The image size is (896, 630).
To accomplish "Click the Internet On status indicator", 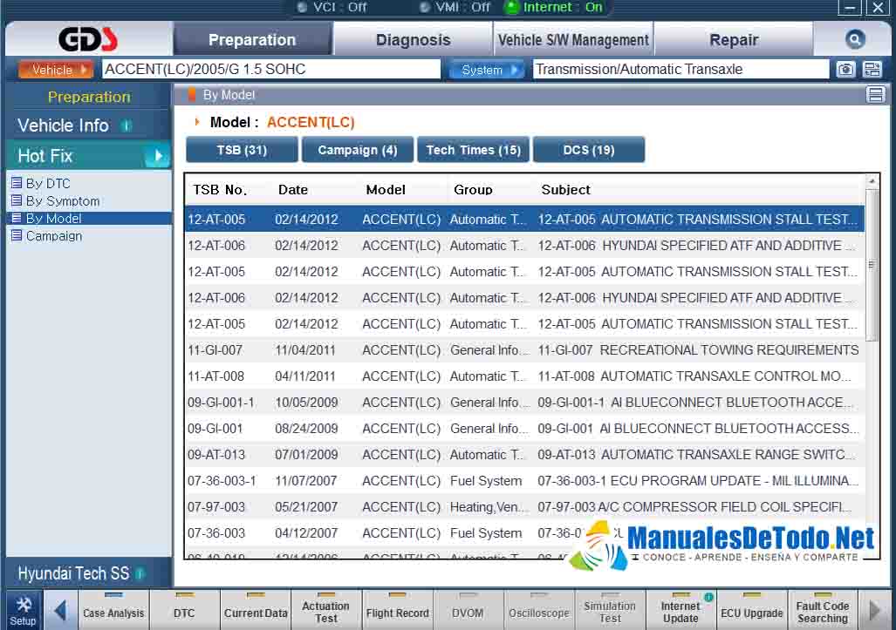I will point(554,8).
